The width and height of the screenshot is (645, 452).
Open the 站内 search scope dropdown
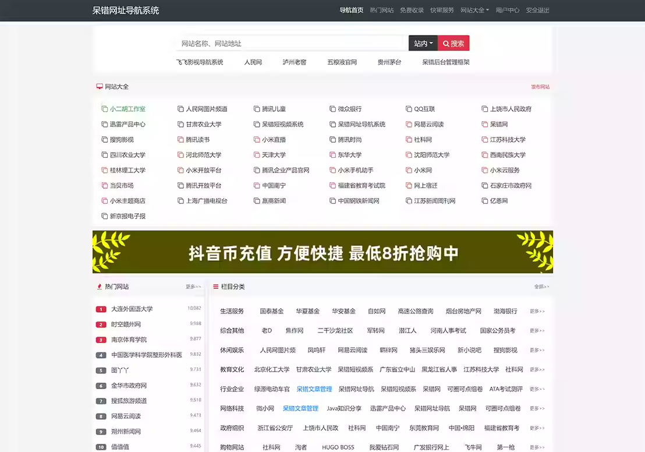click(x=423, y=44)
